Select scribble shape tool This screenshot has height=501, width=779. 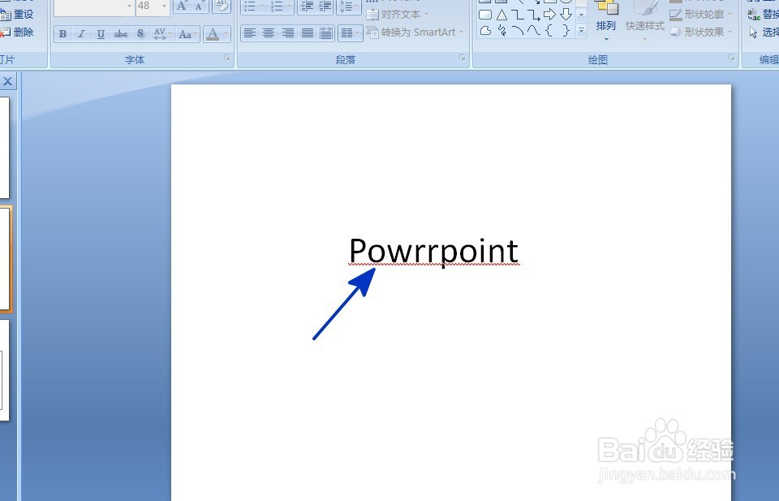[x=501, y=31]
